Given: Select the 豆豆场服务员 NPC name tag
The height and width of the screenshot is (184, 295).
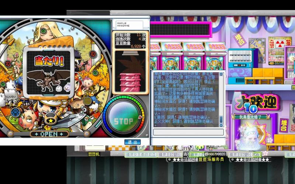Looking at the screenshot, I should 211,160.
